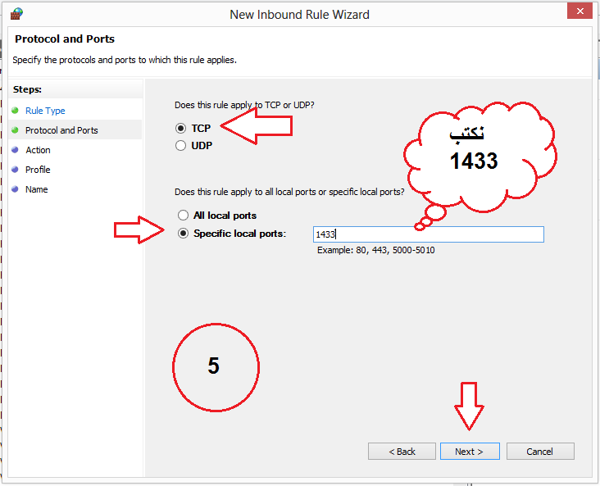The image size is (600, 486).
Task: Close the wizard with the red X
Action: point(579,11)
